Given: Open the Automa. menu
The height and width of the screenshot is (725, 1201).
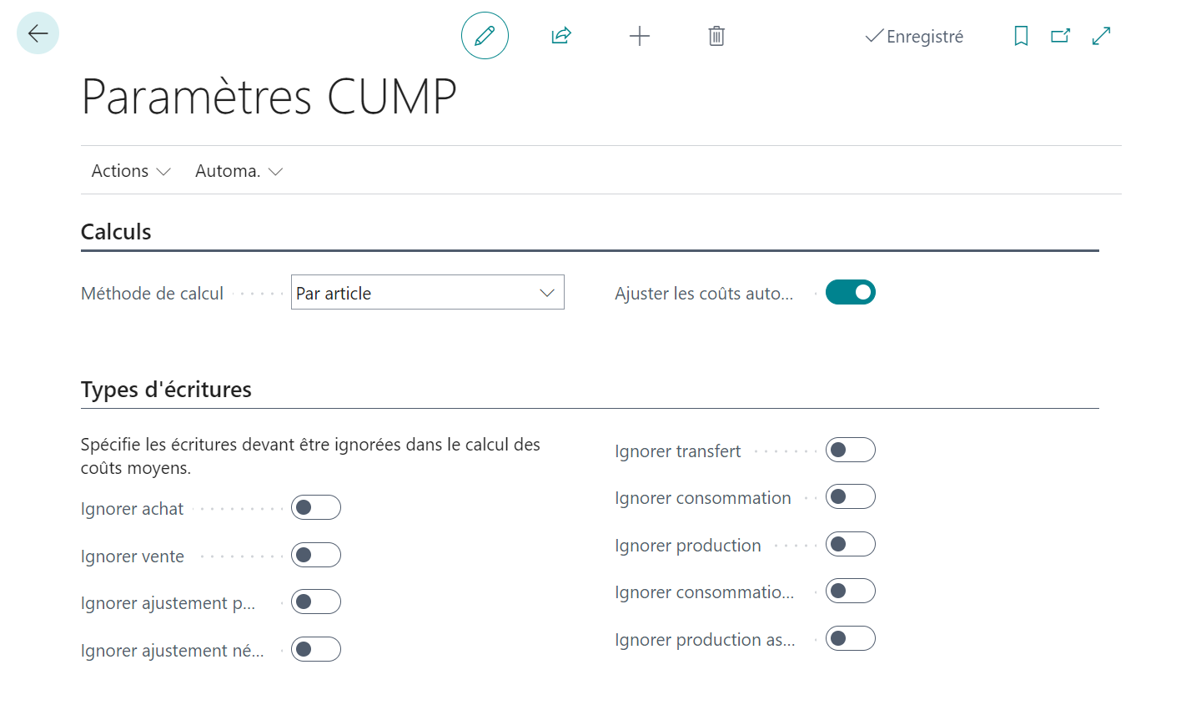Looking at the screenshot, I should pos(239,171).
